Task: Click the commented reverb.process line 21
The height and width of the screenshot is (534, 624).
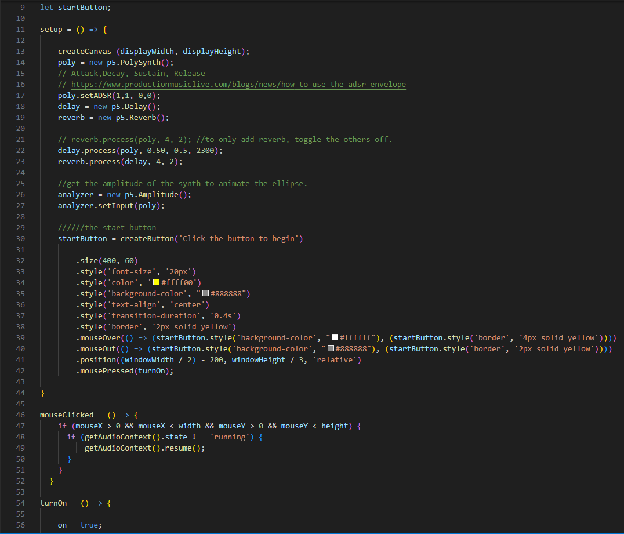Action: pyautogui.click(x=225, y=140)
